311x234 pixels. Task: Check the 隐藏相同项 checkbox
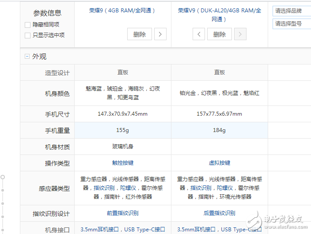pyautogui.click(x=27, y=25)
